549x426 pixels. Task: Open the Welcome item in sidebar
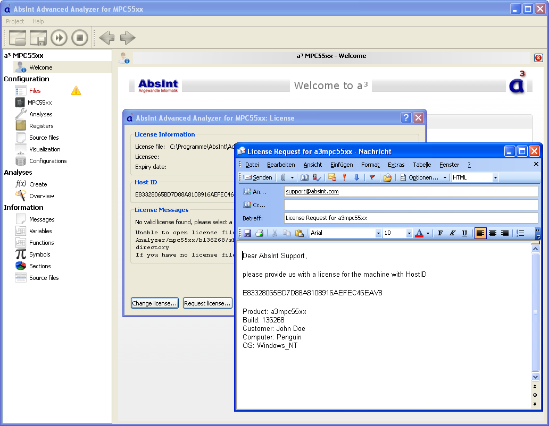40,67
